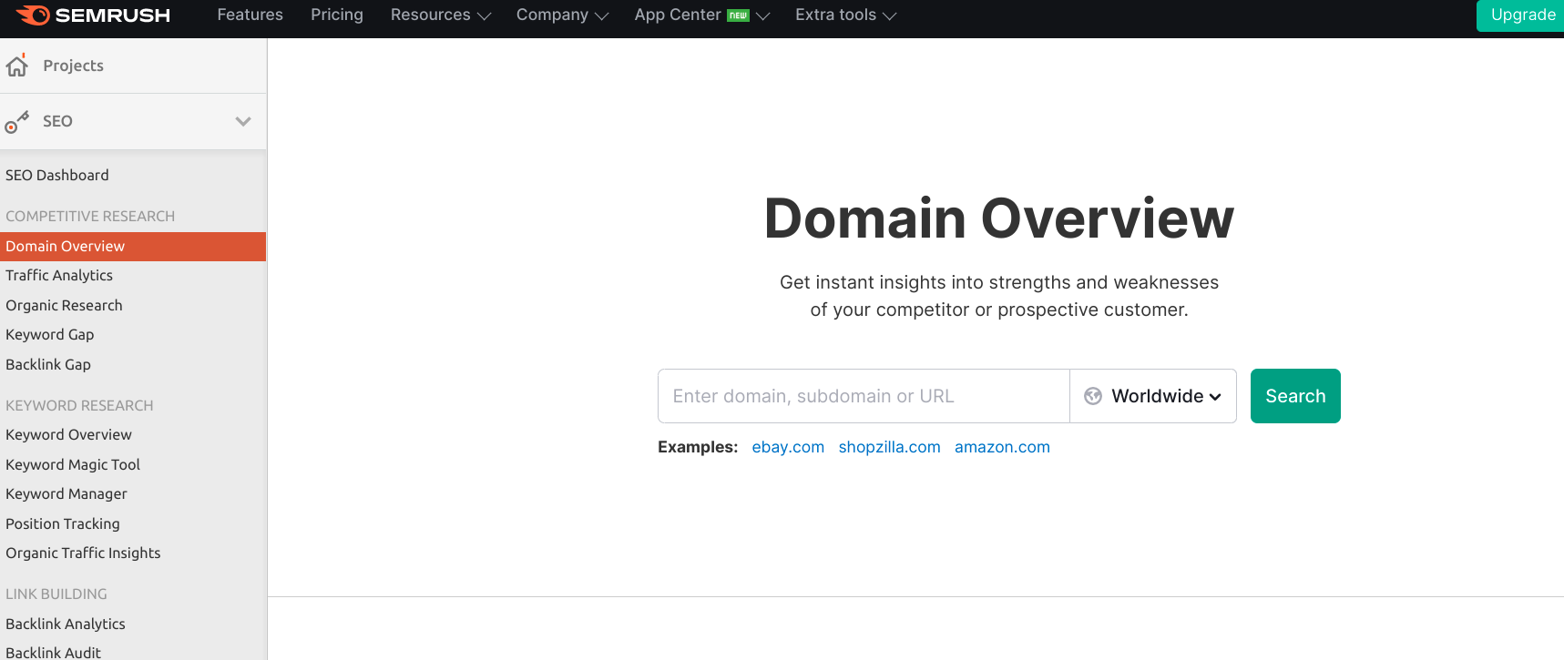Open Organic Traffic Insights
The height and width of the screenshot is (660, 1564).
(x=83, y=553)
